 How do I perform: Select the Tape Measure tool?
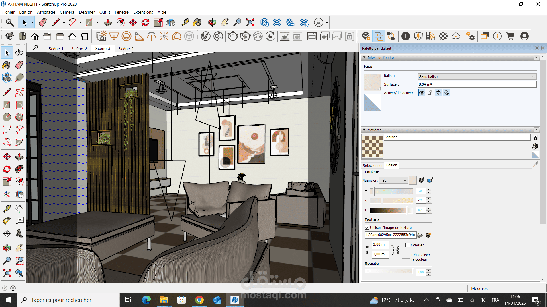(6, 208)
